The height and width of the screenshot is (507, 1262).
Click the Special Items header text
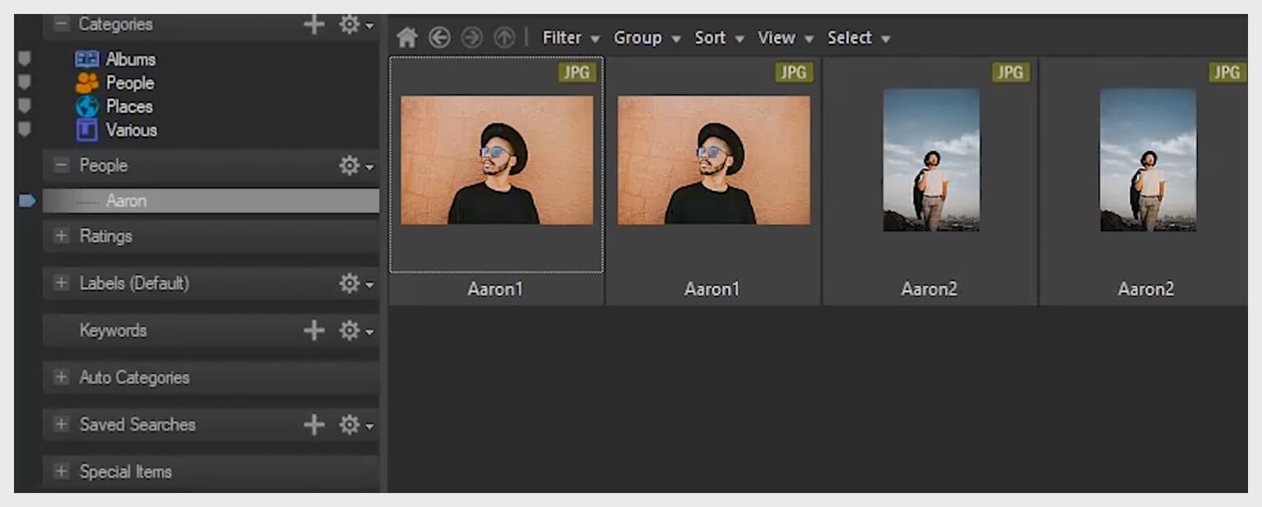point(126,472)
